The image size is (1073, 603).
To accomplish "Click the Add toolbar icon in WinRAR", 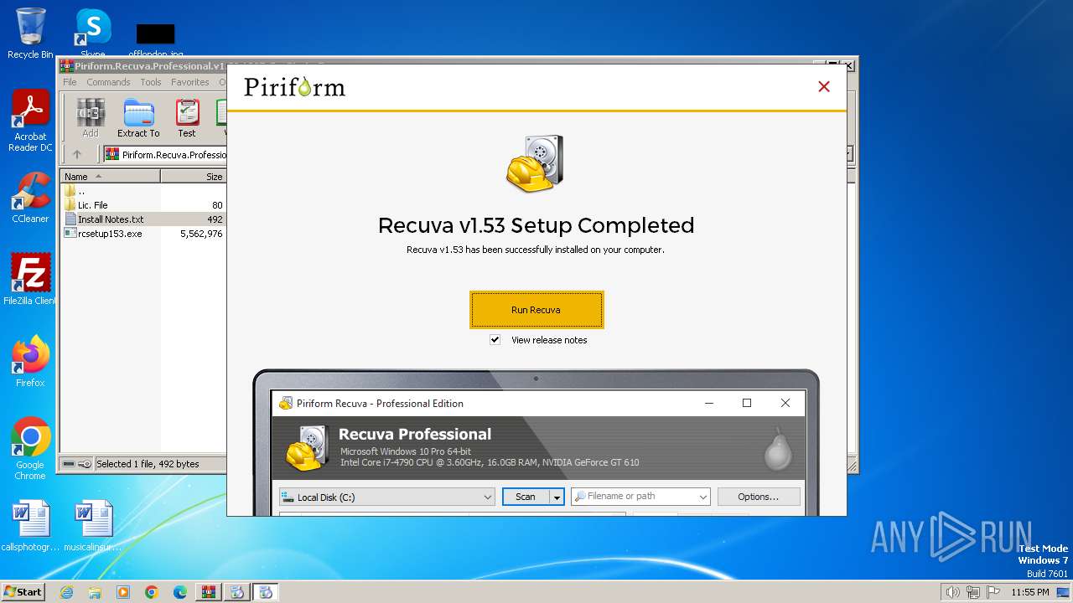I will point(91,118).
